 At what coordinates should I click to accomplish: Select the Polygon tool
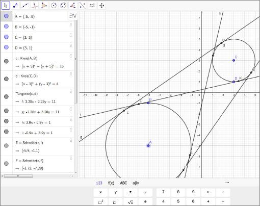44,6
